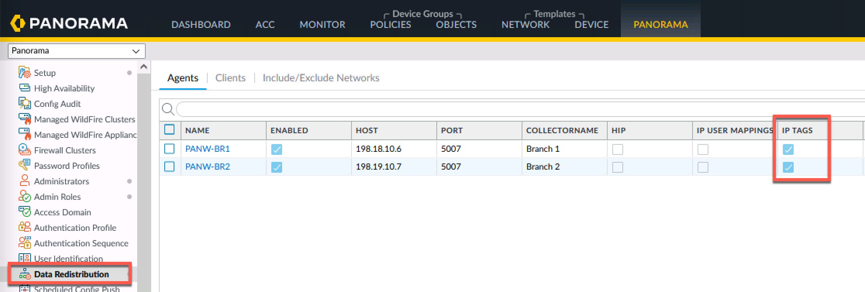865x292 pixels.
Task: Click the Authentication Profile icon
Action: (x=24, y=227)
